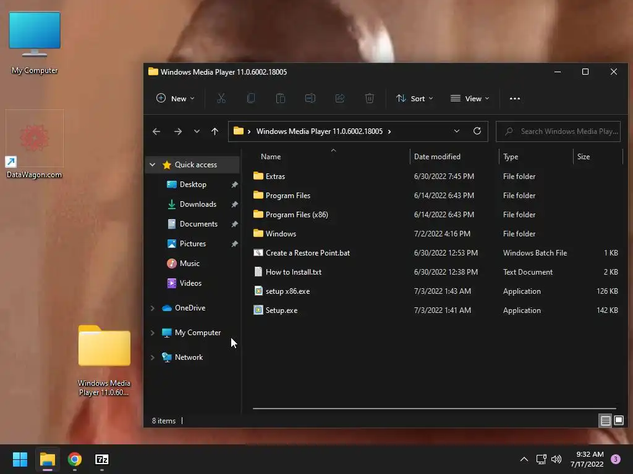Image resolution: width=633 pixels, height=474 pixels.
Task: Click the horizontal scrollbar in file list
Action: click(435, 409)
